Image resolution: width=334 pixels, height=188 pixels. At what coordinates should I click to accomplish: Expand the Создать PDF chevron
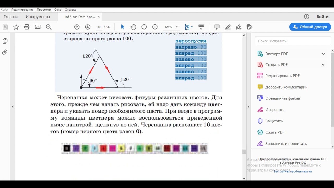323,65
